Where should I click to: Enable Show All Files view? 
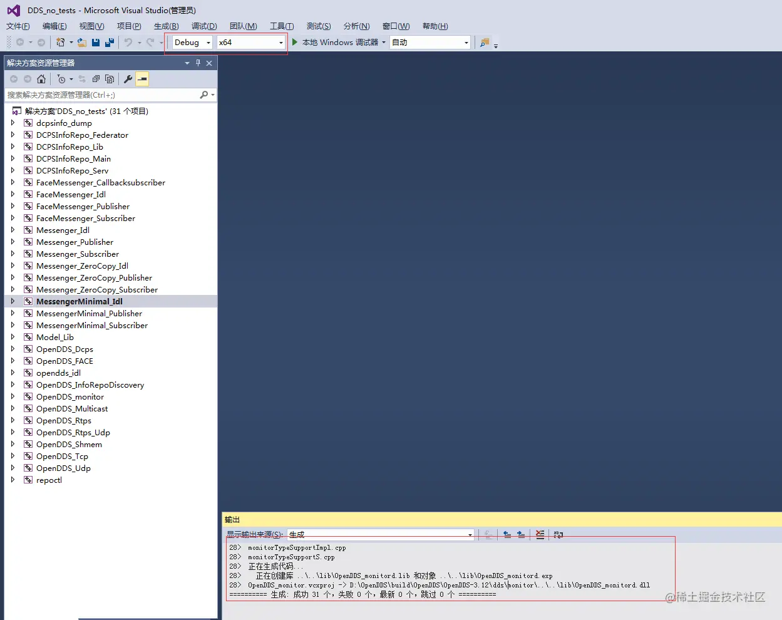click(x=110, y=78)
